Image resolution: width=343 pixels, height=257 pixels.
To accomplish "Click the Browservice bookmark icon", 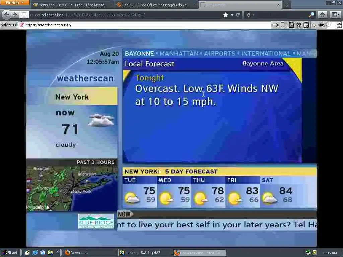I will (x=283, y=25).
